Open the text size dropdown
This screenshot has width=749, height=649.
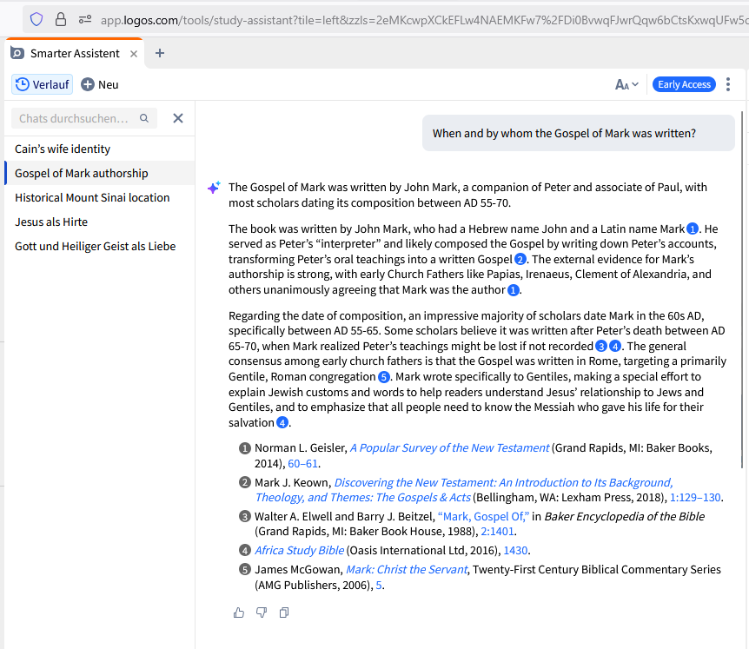click(x=626, y=84)
